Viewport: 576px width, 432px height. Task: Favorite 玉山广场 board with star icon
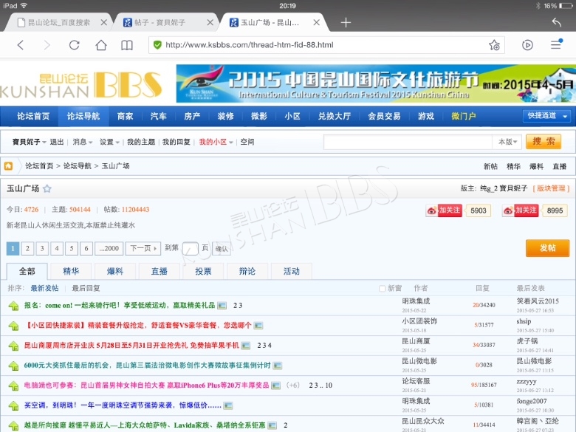(x=47, y=189)
